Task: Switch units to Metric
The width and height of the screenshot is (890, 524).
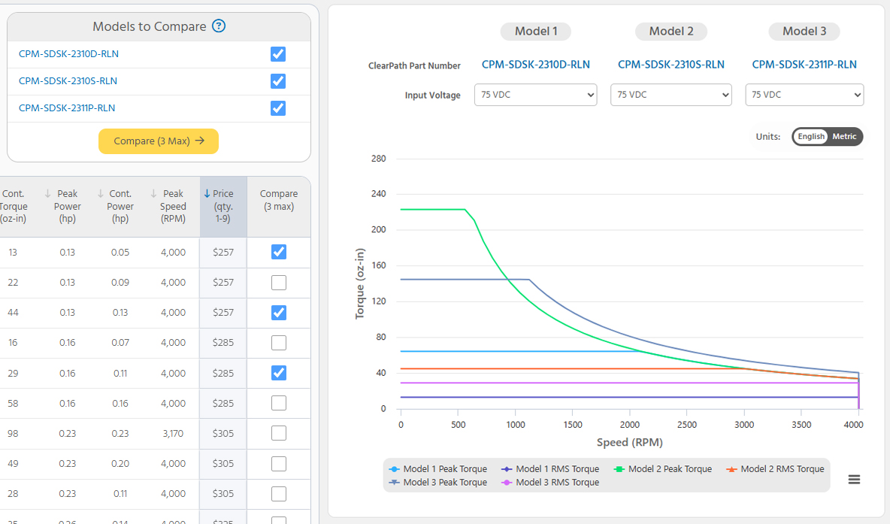Action: (843, 136)
